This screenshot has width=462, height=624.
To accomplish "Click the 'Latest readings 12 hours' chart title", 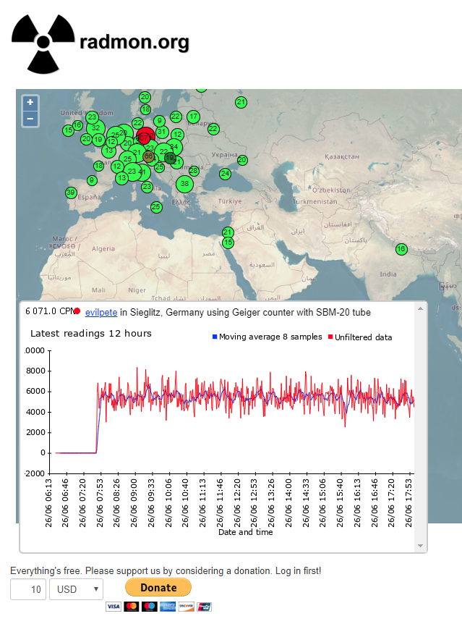I will coord(91,334).
